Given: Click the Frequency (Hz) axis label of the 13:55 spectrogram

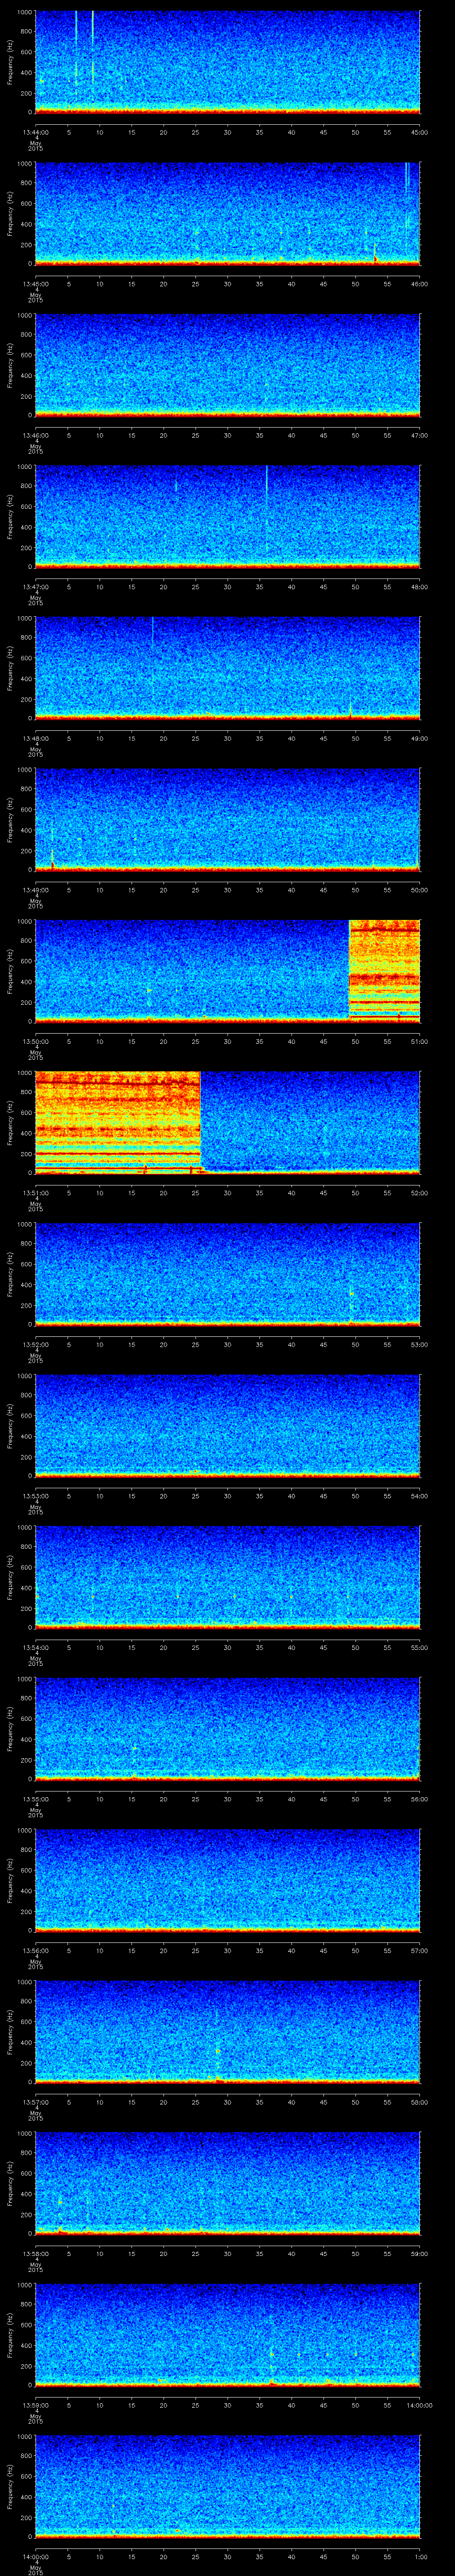Looking at the screenshot, I should (x=10, y=1727).
